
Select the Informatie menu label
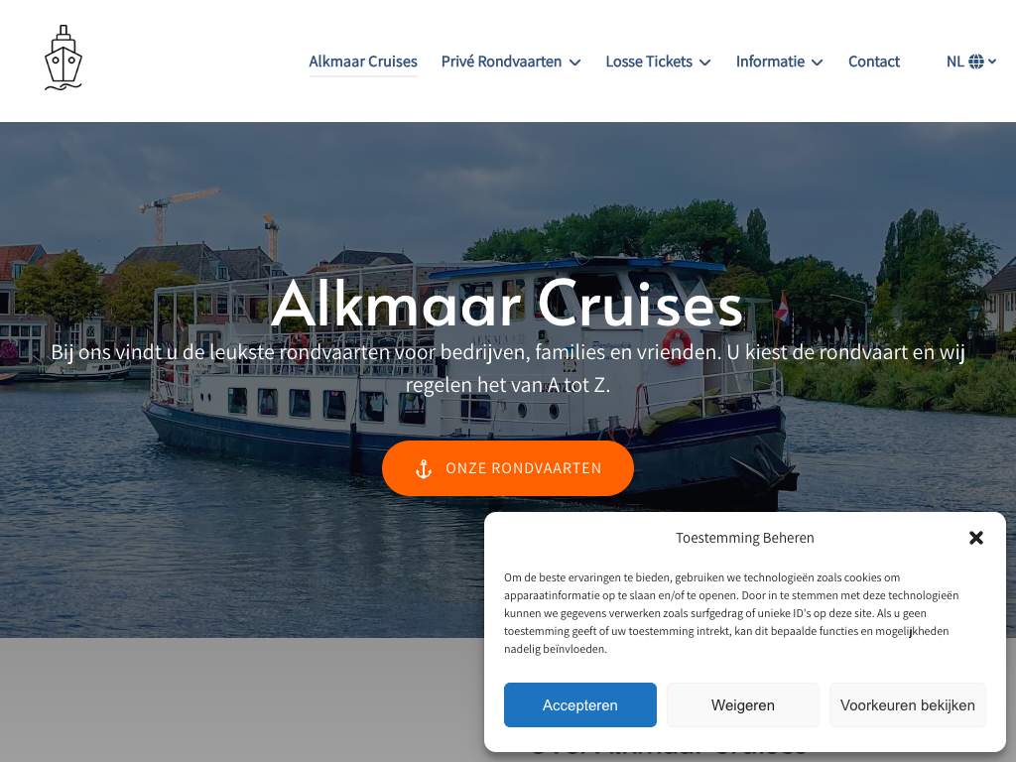pyautogui.click(x=770, y=62)
